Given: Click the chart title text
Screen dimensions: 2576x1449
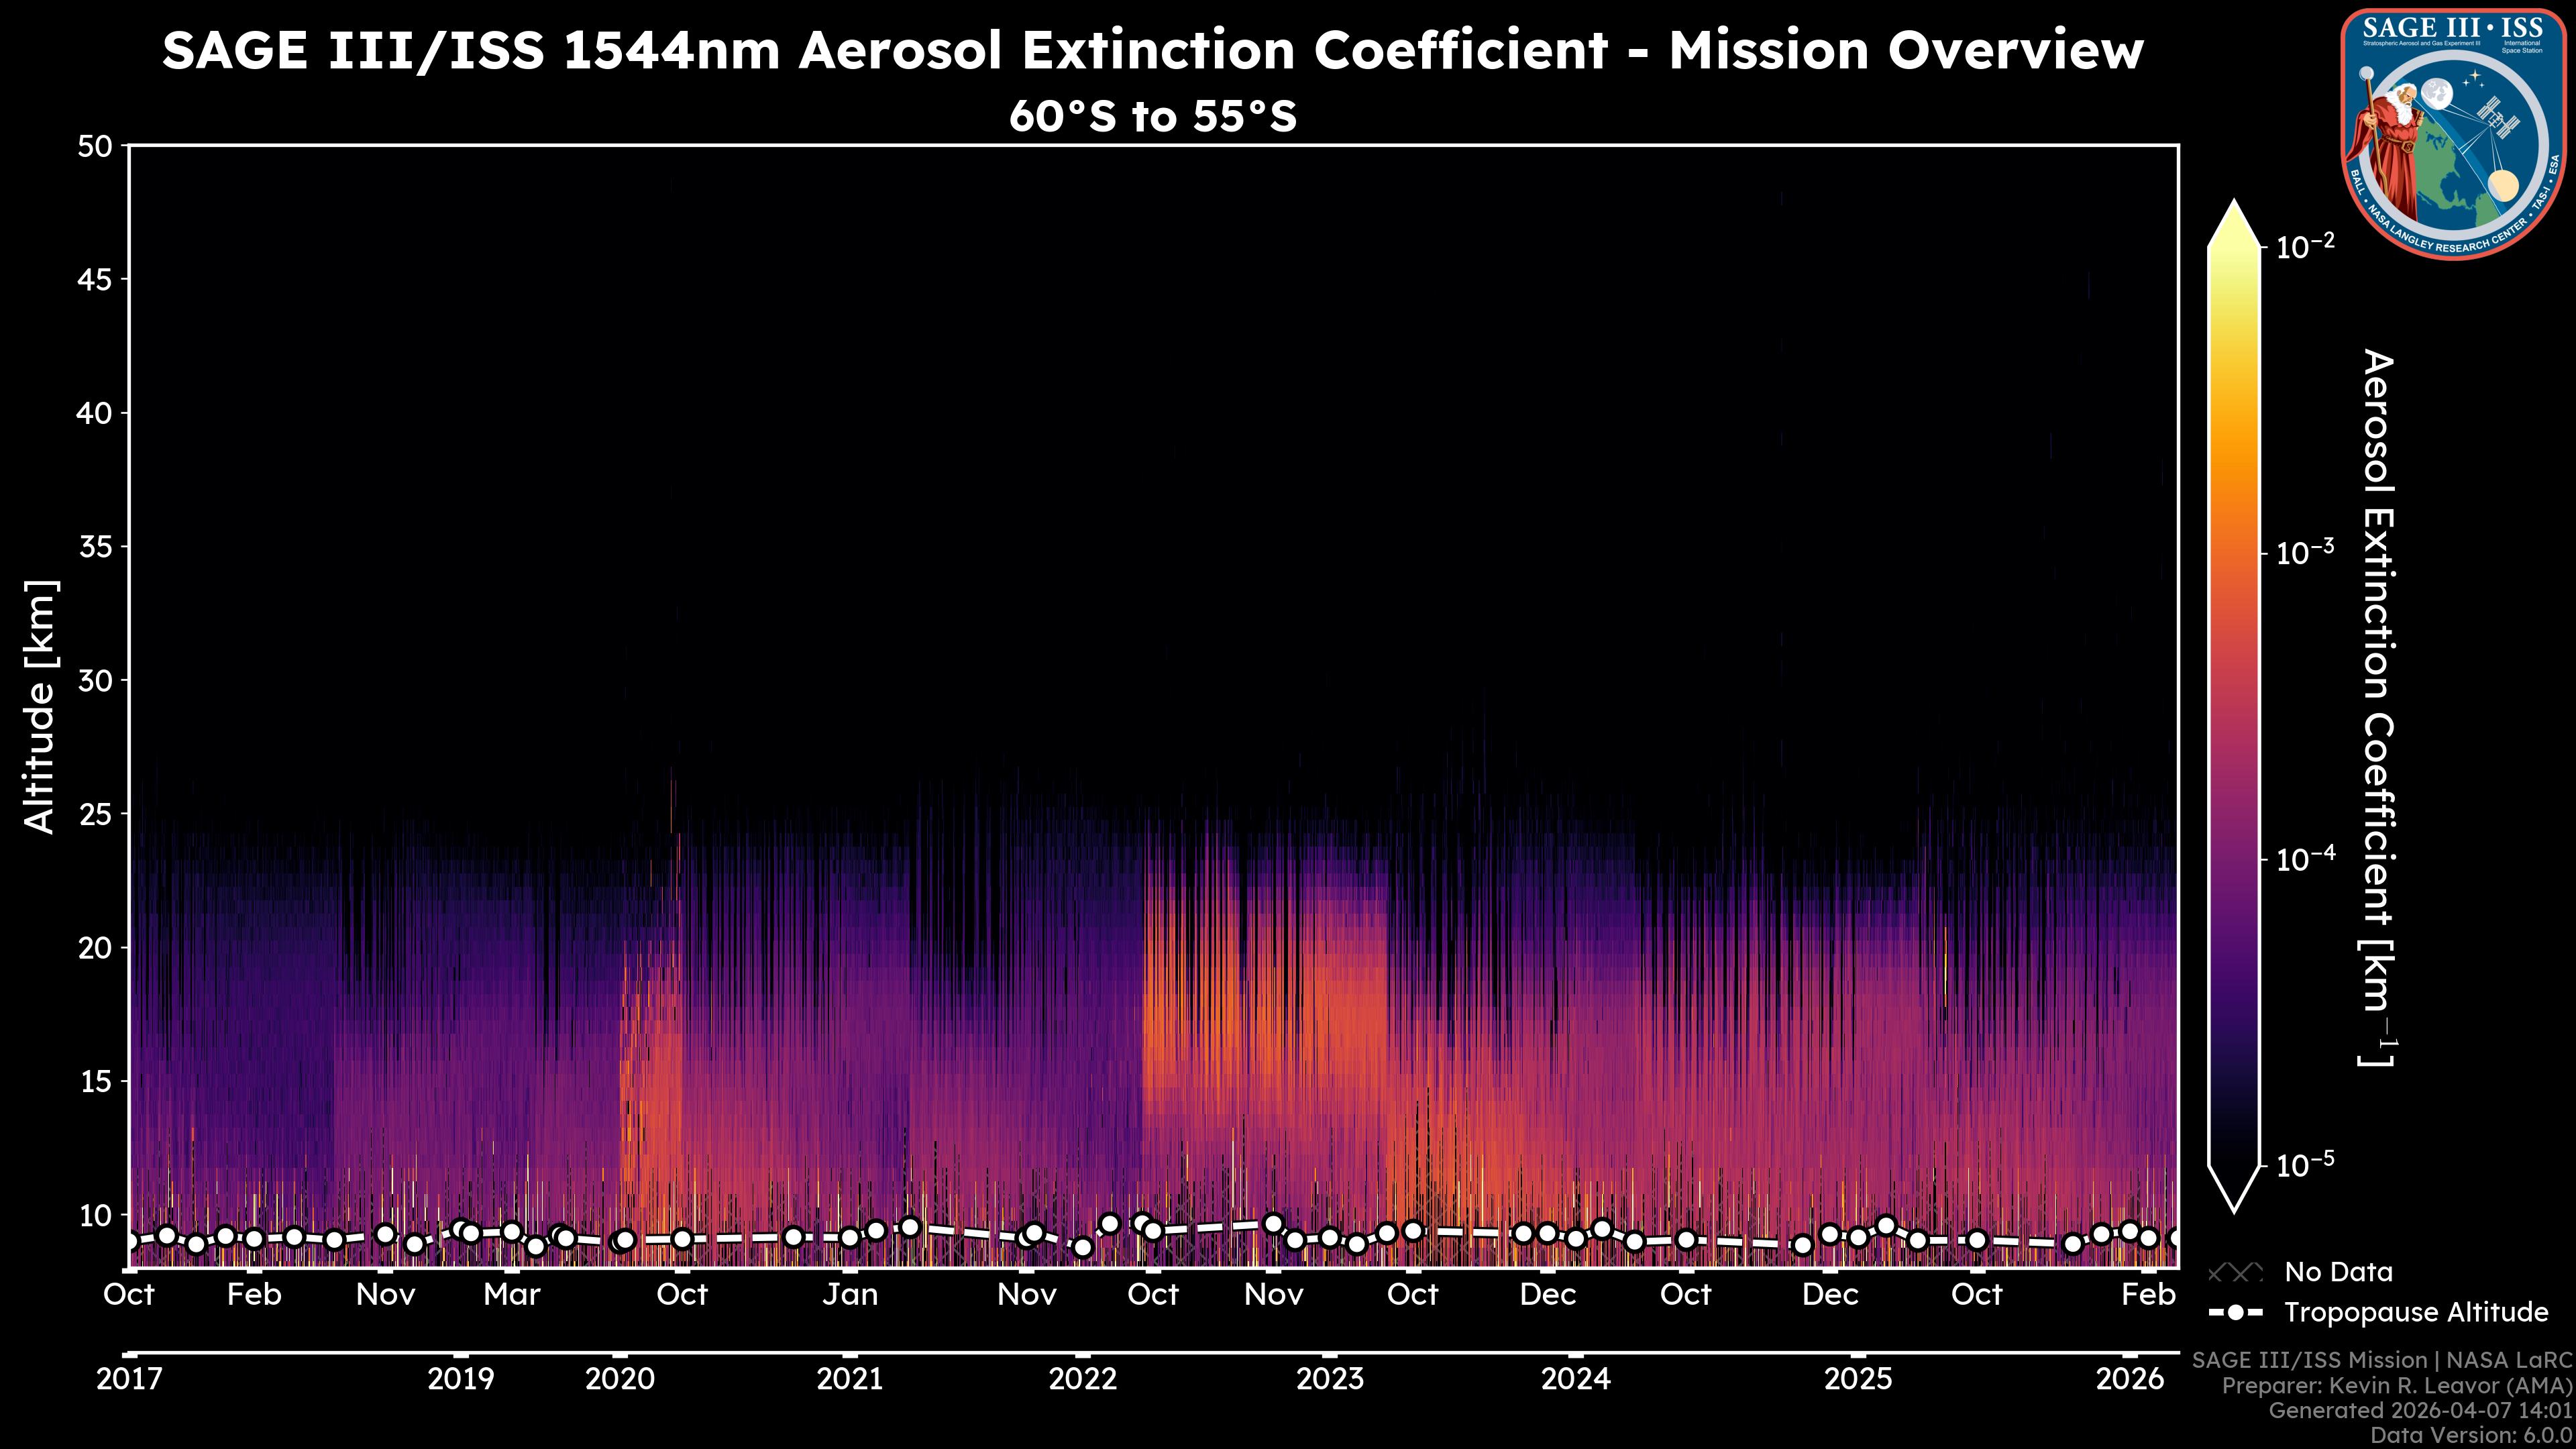Looking at the screenshot, I should [1152, 50].
